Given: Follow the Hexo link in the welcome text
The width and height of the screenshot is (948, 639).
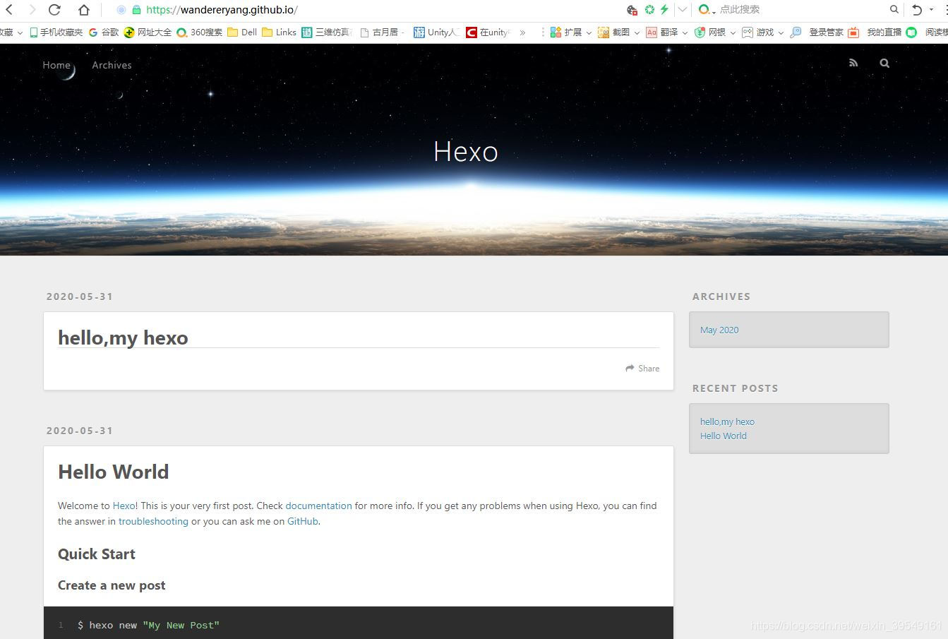Looking at the screenshot, I should pos(124,506).
